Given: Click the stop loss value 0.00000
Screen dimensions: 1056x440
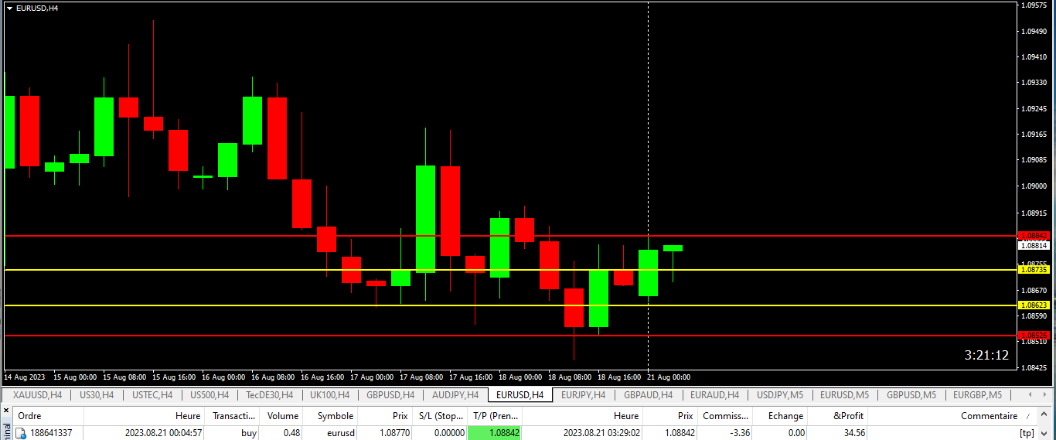Looking at the screenshot, I should pos(449,434).
